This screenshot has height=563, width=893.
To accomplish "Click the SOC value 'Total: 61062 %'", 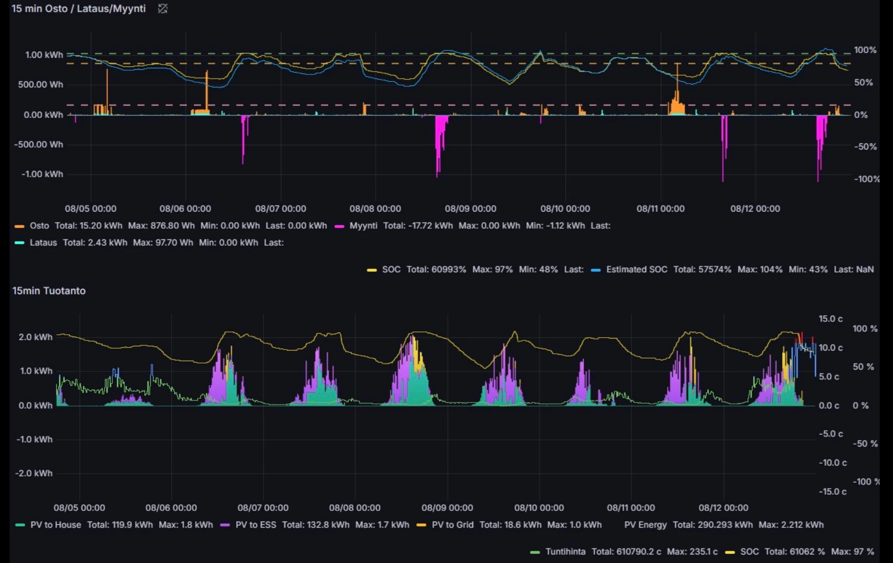I will (795, 552).
